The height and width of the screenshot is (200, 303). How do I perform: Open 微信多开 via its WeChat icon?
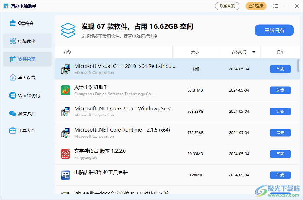click(12, 114)
